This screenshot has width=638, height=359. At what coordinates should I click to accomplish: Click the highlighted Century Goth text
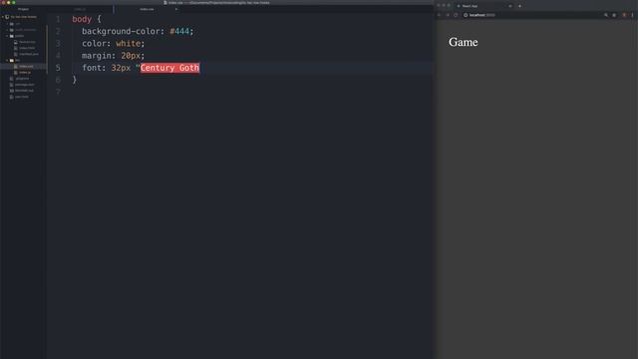coord(169,68)
